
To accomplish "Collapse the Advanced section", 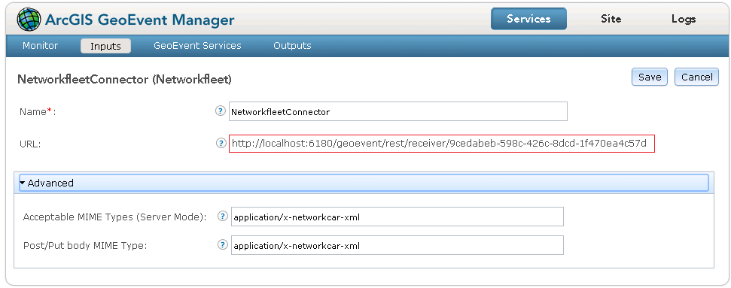I will [x=364, y=183].
